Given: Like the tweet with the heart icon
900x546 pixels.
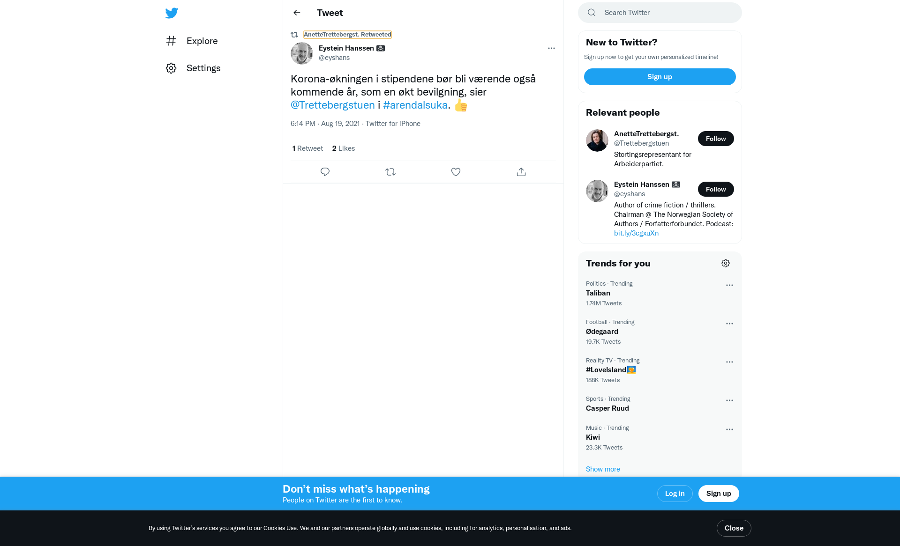Looking at the screenshot, I should click(x=456, y=172).
